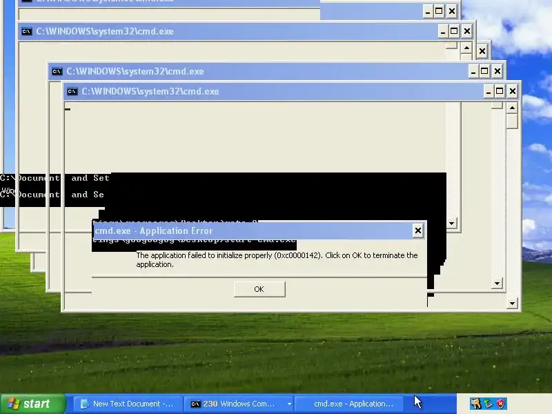Maximize the topmost partially hidden cmd window
This screenshot has height=414, width=552.
tap(439, 11)
